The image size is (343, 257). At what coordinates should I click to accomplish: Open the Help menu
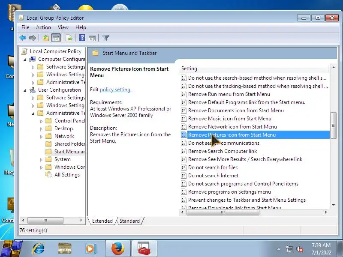pos(81,27)
